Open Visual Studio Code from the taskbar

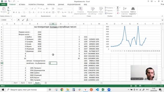(x=97, y=90)
